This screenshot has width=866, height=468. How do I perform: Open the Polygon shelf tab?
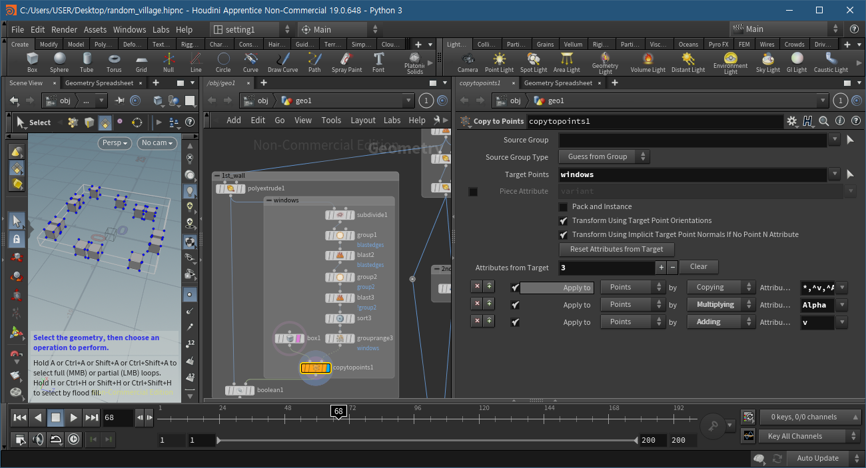[x=103, y=45]
